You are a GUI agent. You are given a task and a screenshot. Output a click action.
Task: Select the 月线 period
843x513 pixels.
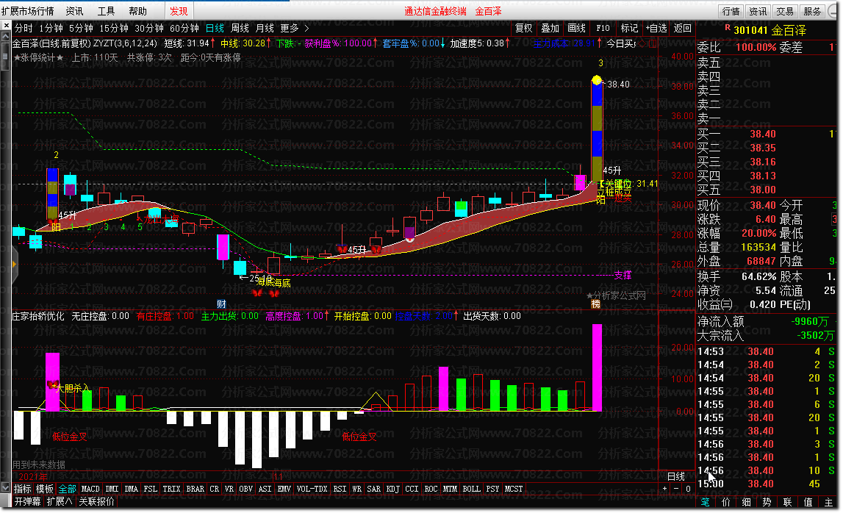(x=265, y=28)
